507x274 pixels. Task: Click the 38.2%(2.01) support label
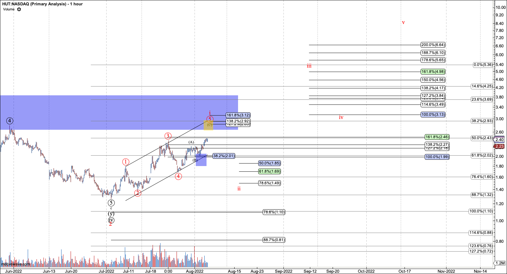(224, 156)
